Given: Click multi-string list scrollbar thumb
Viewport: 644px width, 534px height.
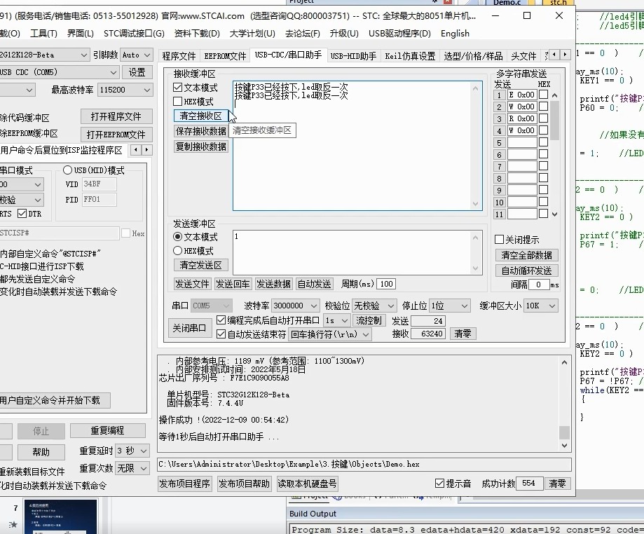Looking at the screenshot, I should tap(554, 120).
